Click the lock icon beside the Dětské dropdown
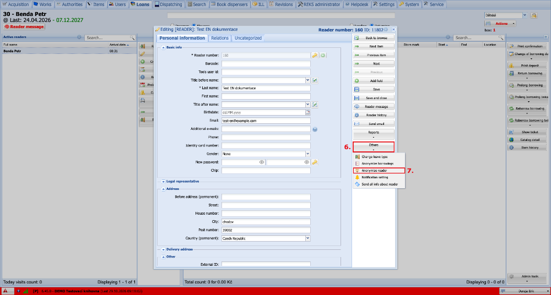Viewport: 551px width, 295px height. [x=533, y=15]
